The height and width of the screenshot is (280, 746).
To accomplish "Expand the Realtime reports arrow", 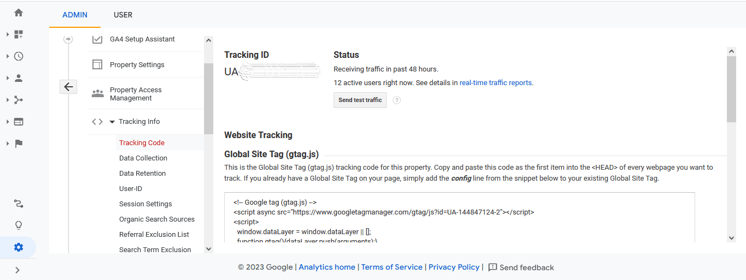I will (x=8, y=56).
